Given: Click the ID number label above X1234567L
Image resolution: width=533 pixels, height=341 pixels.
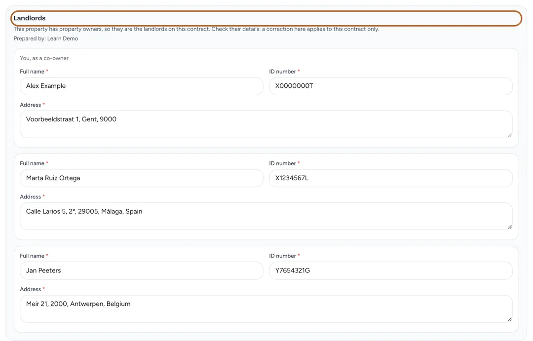Looking at the screenshot, I should click(x=285, y=163).
